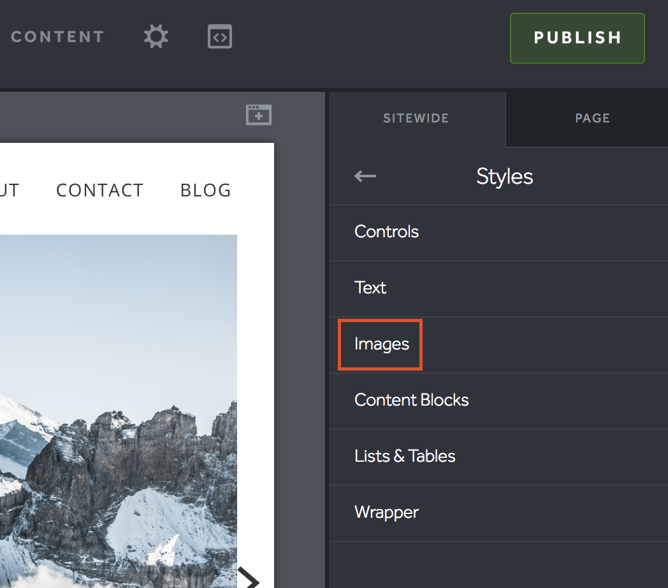Expand the Controls style section

[386, 232]
